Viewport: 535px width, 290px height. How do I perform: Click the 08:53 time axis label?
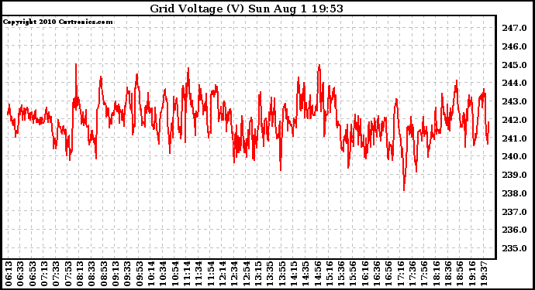pyautogui.click(x=104, y=274)
